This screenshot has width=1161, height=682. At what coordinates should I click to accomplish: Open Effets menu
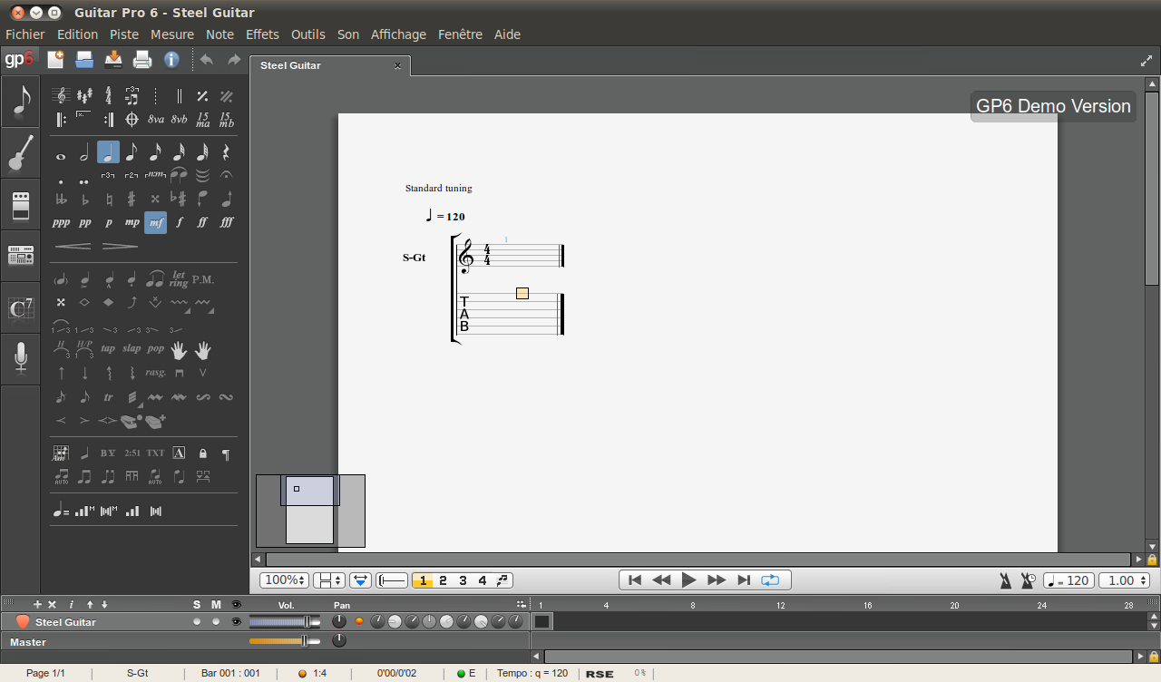tap(263, 34)
